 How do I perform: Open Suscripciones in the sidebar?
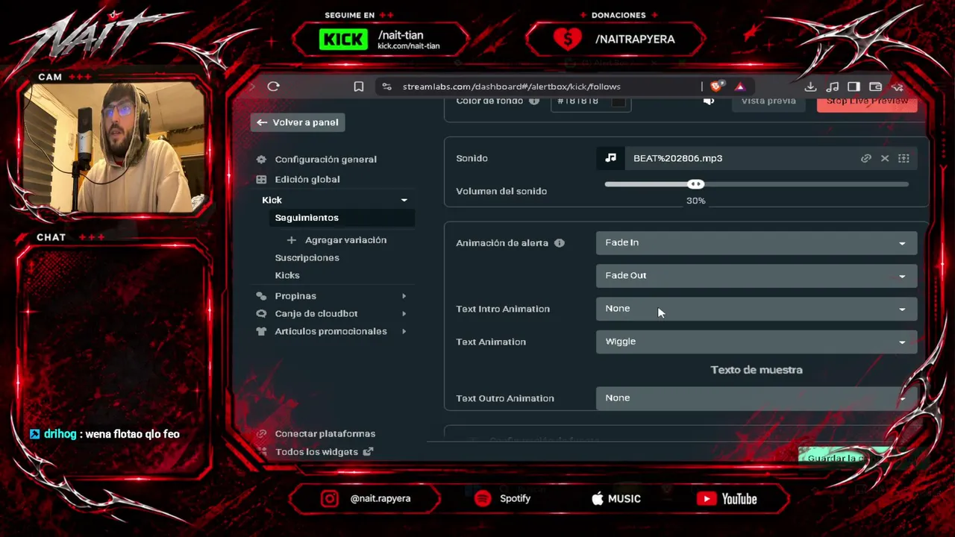pos(307,258)
